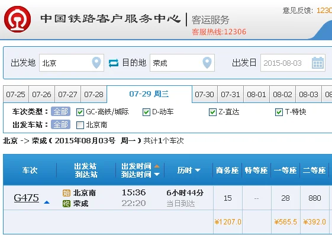
Task: Swap departure and destination with the arrows icon
Action: 114,63
